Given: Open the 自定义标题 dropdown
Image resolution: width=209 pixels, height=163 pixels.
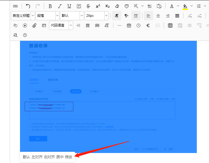Looking at the screenshot, I should coord(23,16).
